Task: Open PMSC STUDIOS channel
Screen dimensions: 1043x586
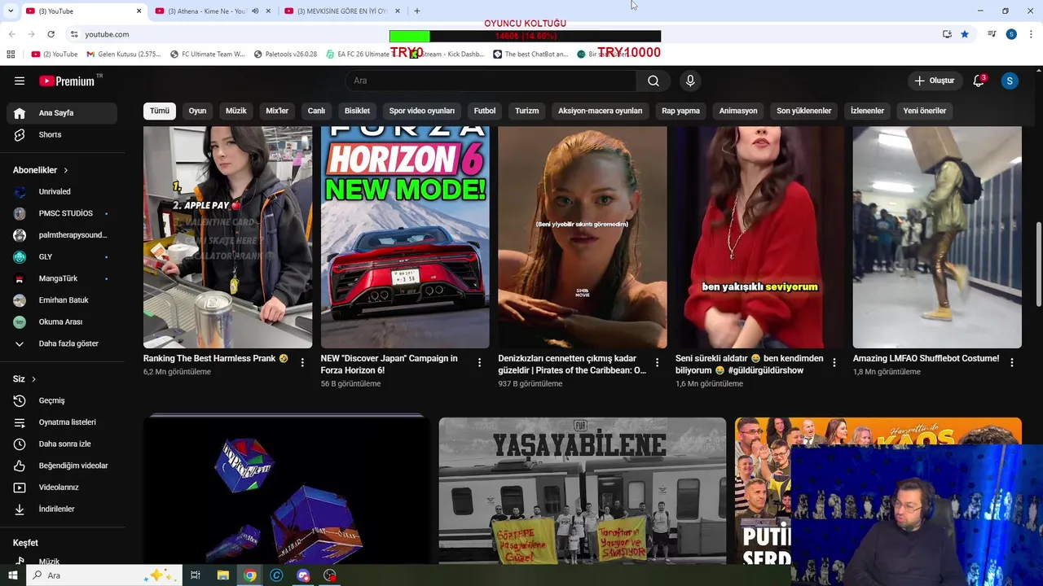Action: click(62, 213)
